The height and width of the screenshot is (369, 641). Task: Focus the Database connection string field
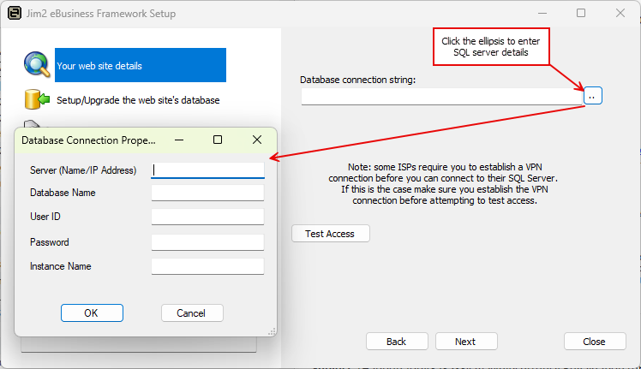tap(442, 97)
